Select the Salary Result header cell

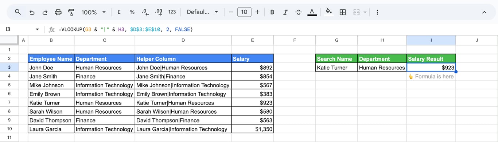[x=431, y=59]
